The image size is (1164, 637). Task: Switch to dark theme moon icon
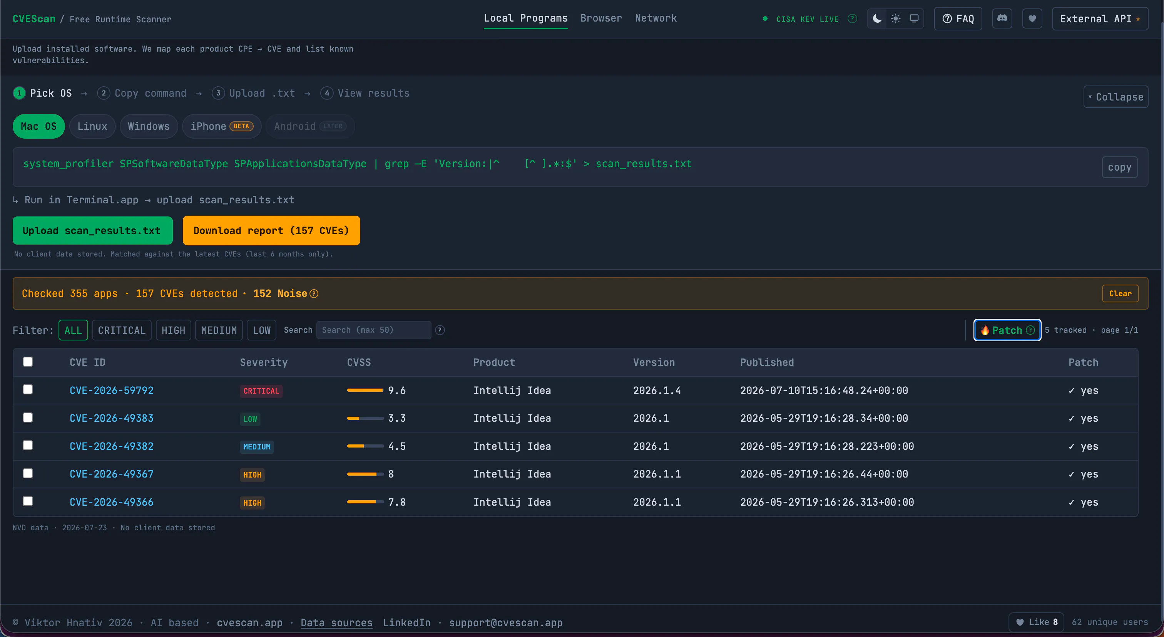coord(877,18)
